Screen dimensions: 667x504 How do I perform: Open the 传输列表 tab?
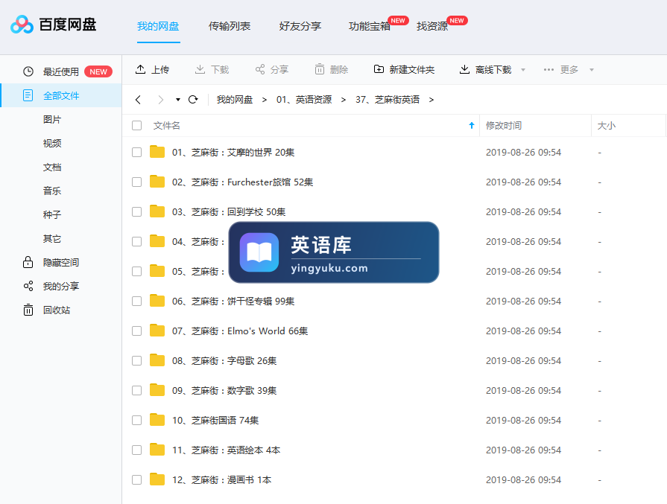(x=230, y=26)
